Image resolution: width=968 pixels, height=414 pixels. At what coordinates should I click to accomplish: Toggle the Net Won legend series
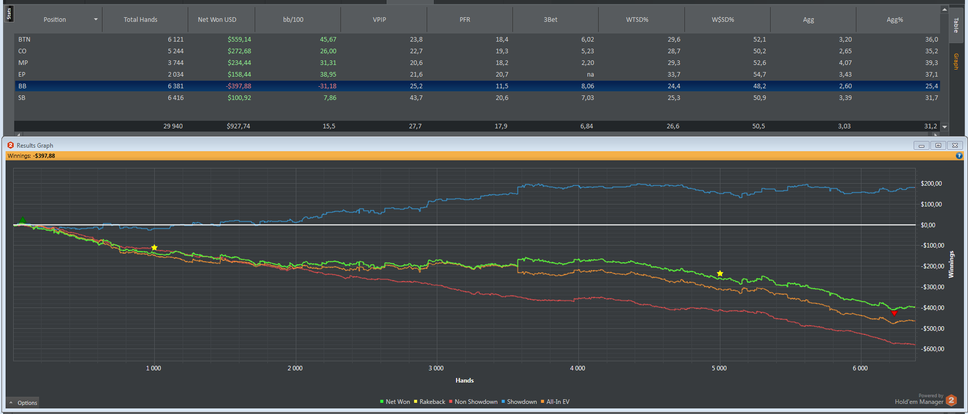click(x=395, y=402)
